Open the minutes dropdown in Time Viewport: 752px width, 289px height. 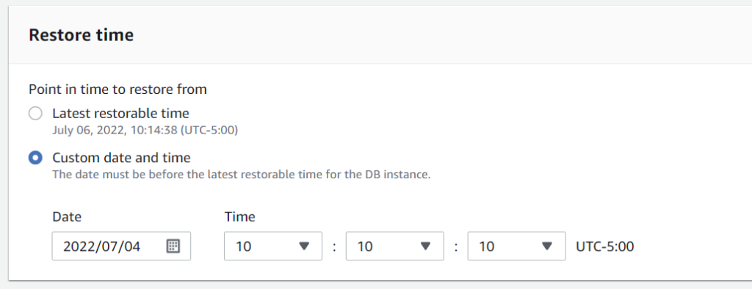point(394,246)
